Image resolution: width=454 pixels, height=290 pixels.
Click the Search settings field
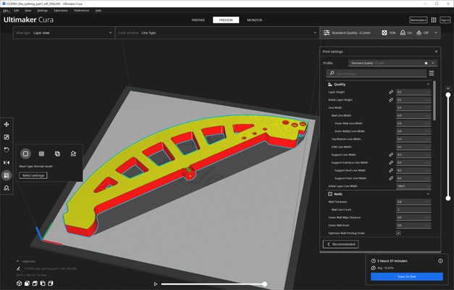tap(377, 73)
